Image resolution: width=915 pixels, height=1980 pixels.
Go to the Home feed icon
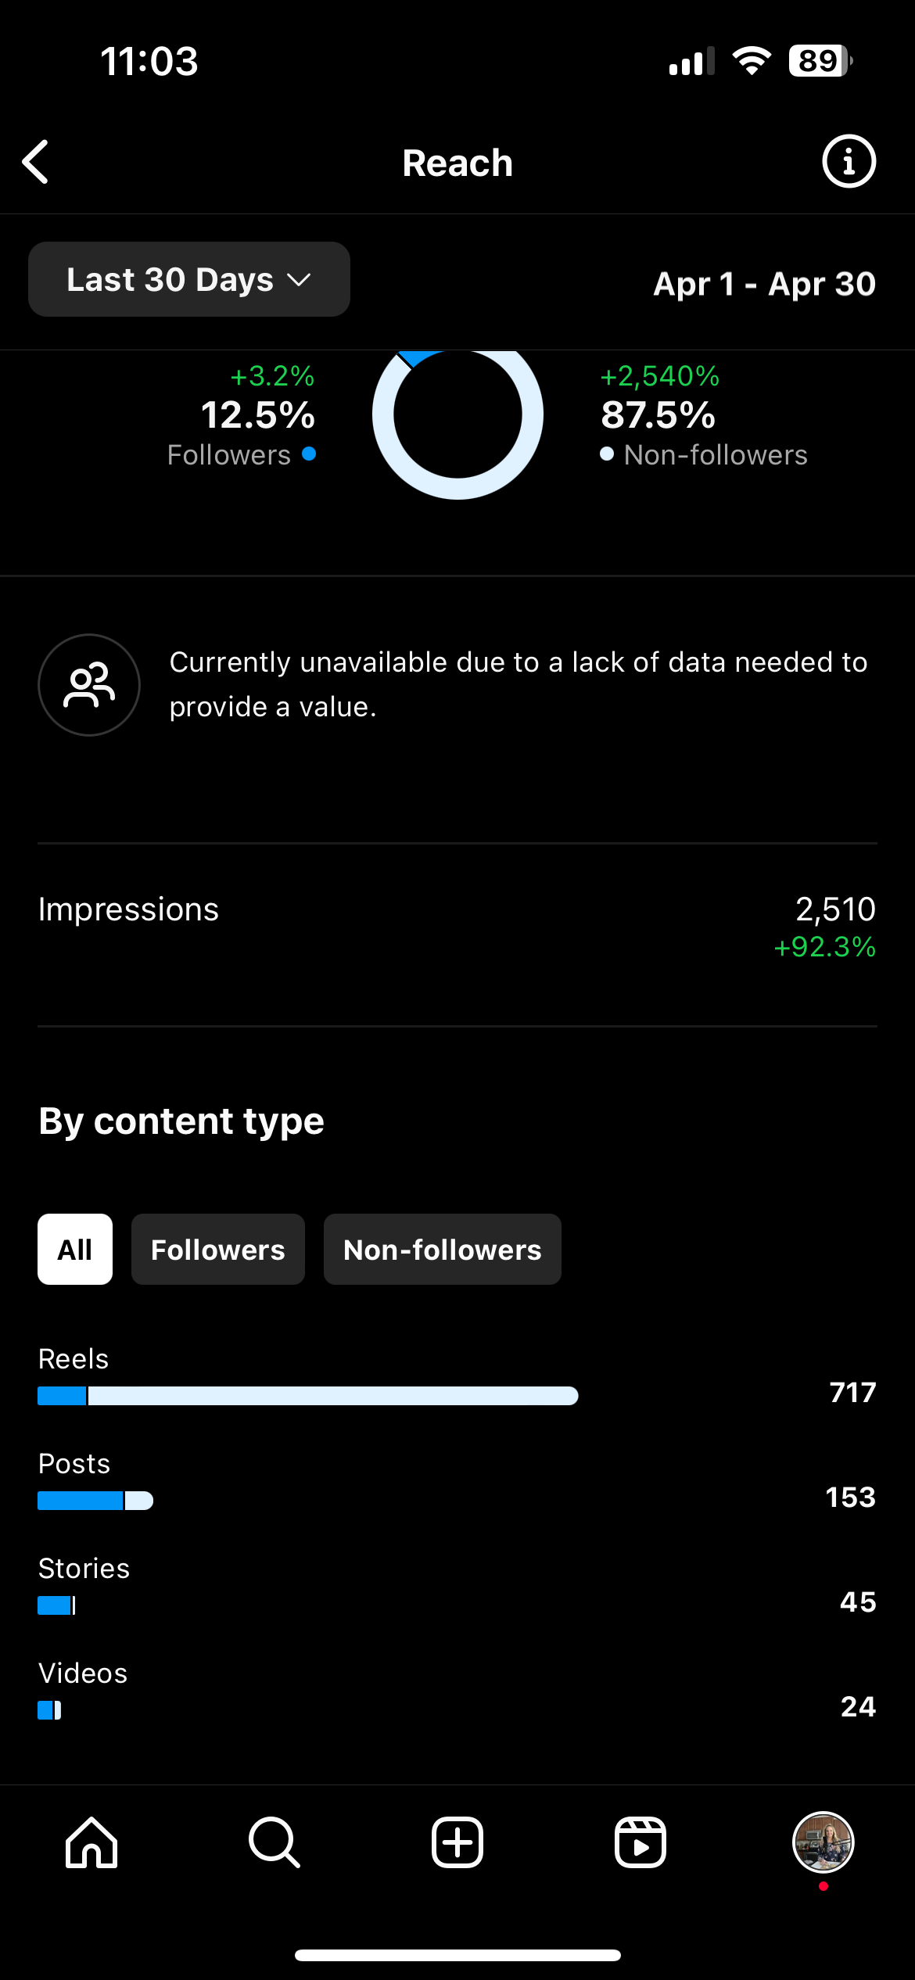91,1842
